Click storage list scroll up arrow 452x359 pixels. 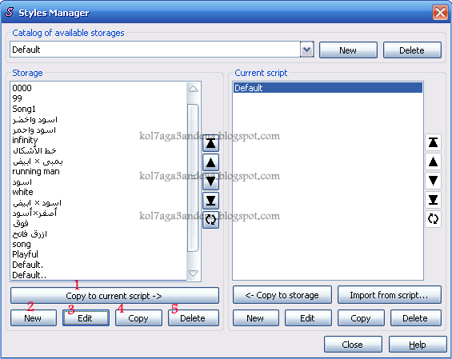coord(193,89)
